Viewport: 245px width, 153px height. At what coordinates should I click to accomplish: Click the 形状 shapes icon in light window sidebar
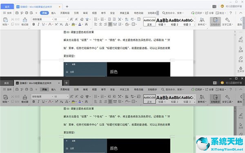241,59
